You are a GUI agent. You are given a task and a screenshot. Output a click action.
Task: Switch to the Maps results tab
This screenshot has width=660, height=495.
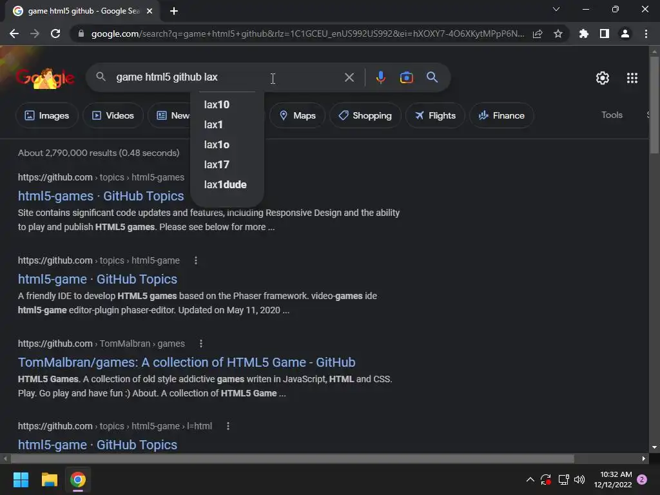pyautogui.click(x=297, y=115)
